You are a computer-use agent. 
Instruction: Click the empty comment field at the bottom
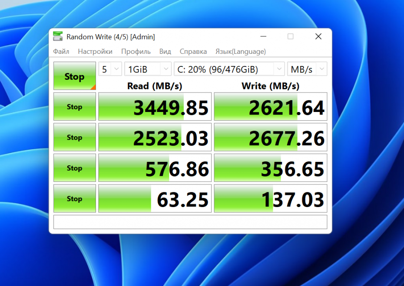pyautogui.click(x=190, y=222)
